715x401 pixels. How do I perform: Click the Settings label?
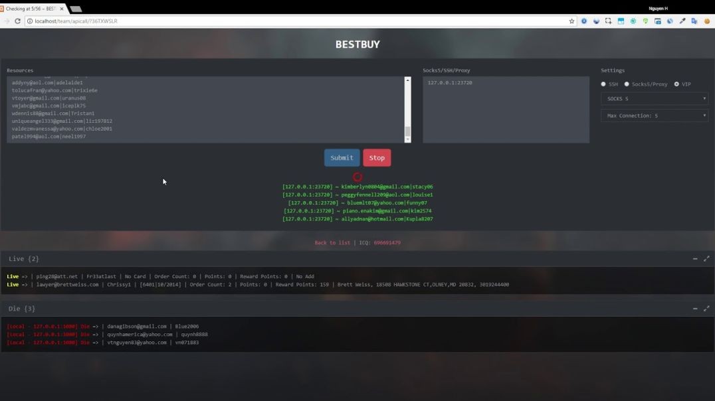click(613, 70)
